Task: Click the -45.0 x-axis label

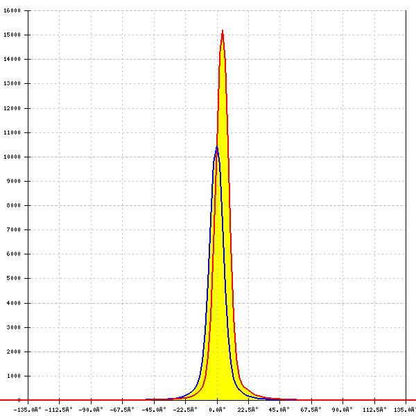Action: coord(154,410)
